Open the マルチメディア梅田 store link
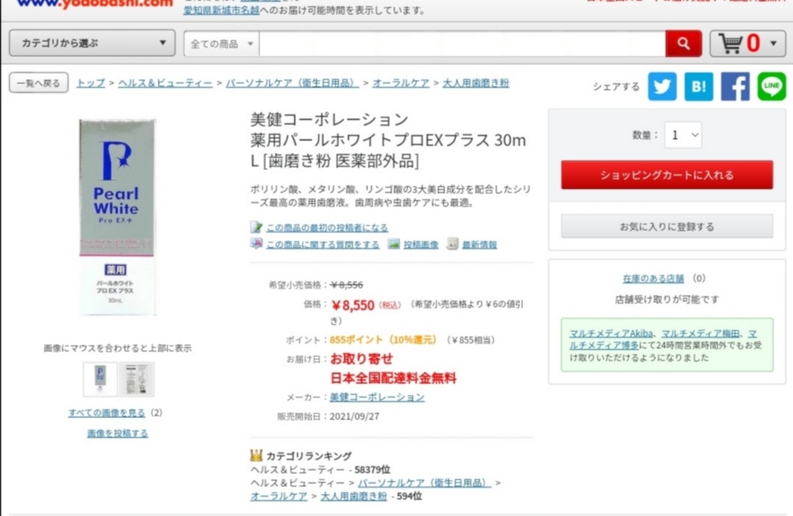The width and height of the screenshot is (793, 516). [700, 333]
